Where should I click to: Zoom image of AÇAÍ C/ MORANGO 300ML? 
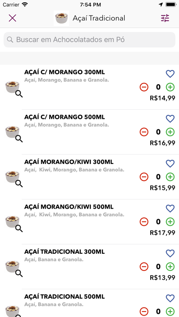pos(19,94)
